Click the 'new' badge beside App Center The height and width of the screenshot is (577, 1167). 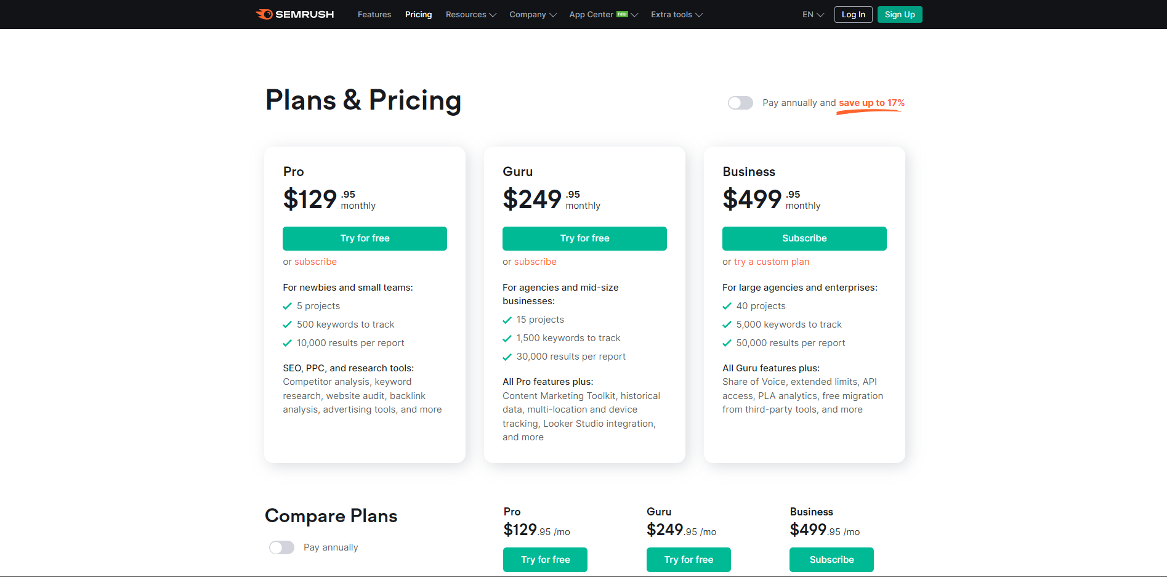(622, 14)
